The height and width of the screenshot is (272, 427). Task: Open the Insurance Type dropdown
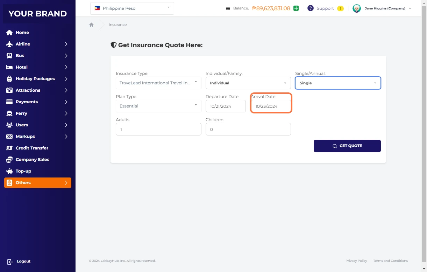pos(158,83)
